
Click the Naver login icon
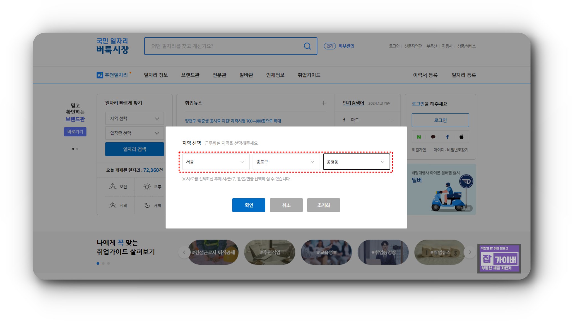click(x=419, y=137)
